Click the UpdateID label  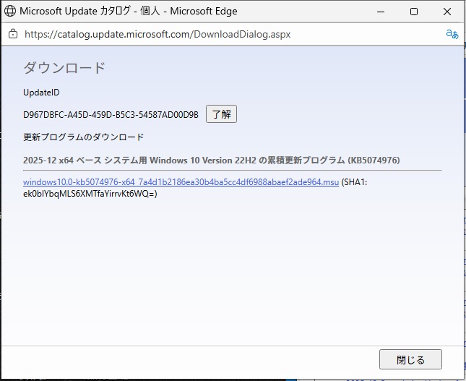(x=41, y=93)
